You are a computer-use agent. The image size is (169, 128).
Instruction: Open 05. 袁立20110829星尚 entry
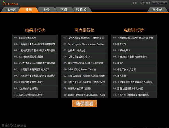[84, 63]
